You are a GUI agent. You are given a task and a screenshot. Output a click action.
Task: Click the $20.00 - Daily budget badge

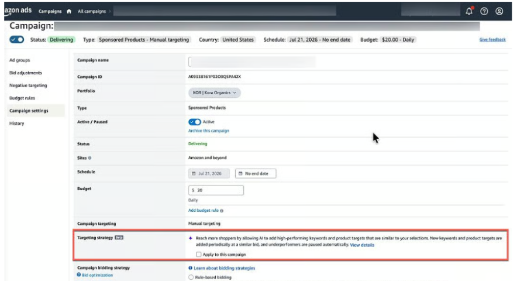(x=398, y=40)
